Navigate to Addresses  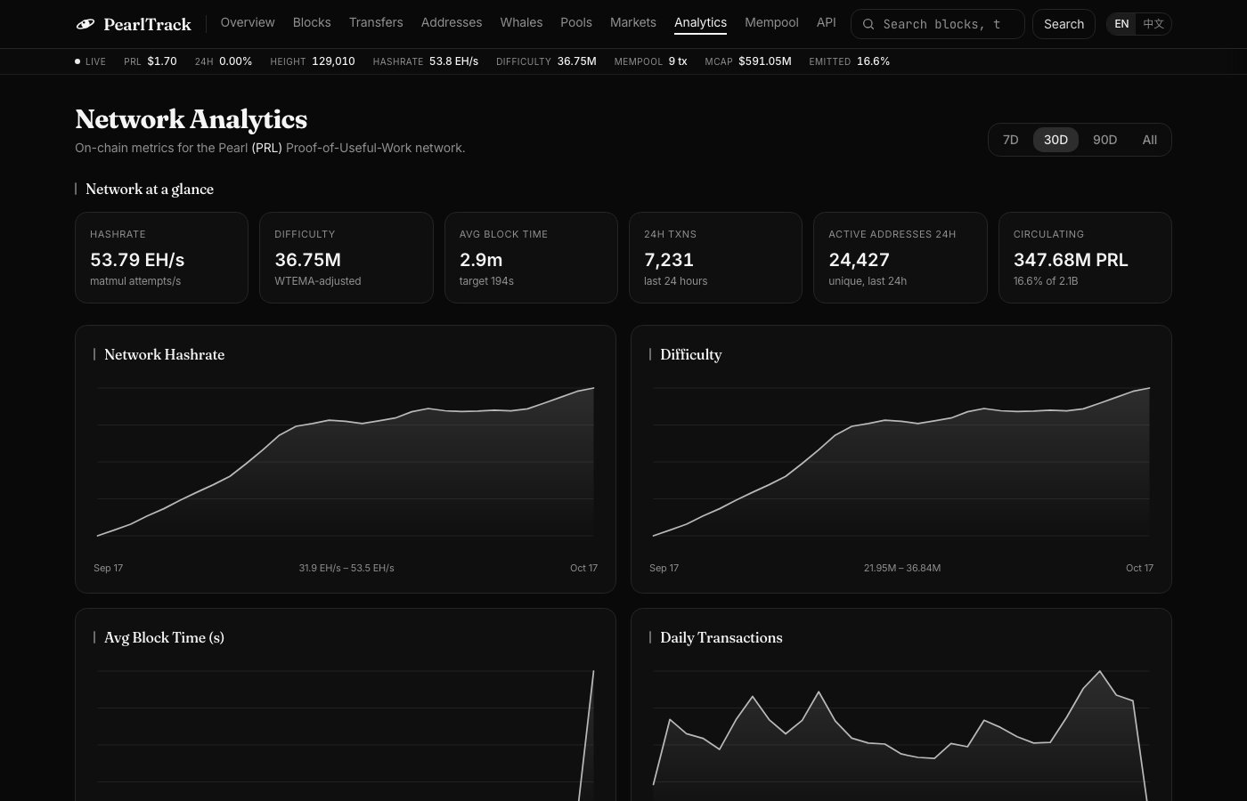click(x=452, y=22)
